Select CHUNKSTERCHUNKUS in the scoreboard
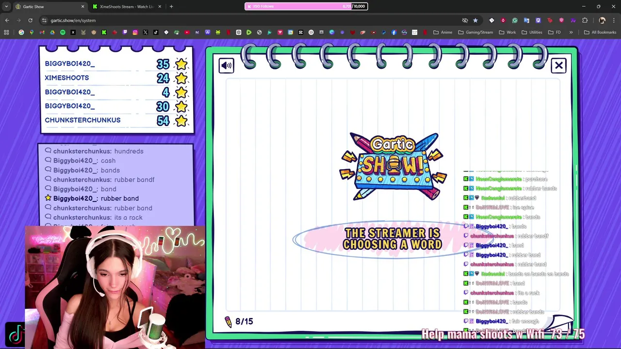This screenshot has height=349, width=621. [x=82, y=120]
